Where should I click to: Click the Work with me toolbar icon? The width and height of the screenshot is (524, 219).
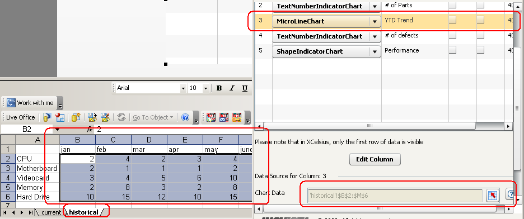tap(11, 103)
